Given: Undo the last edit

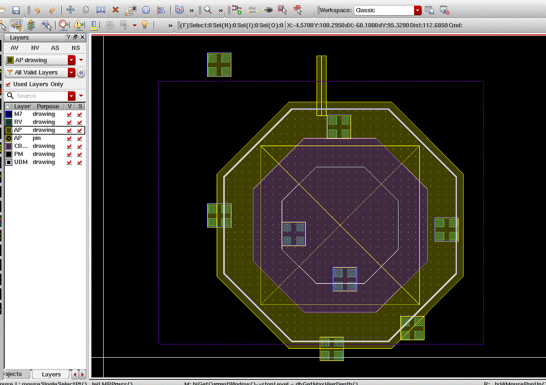Looking at the screenshot, I should tap(37, 10).
